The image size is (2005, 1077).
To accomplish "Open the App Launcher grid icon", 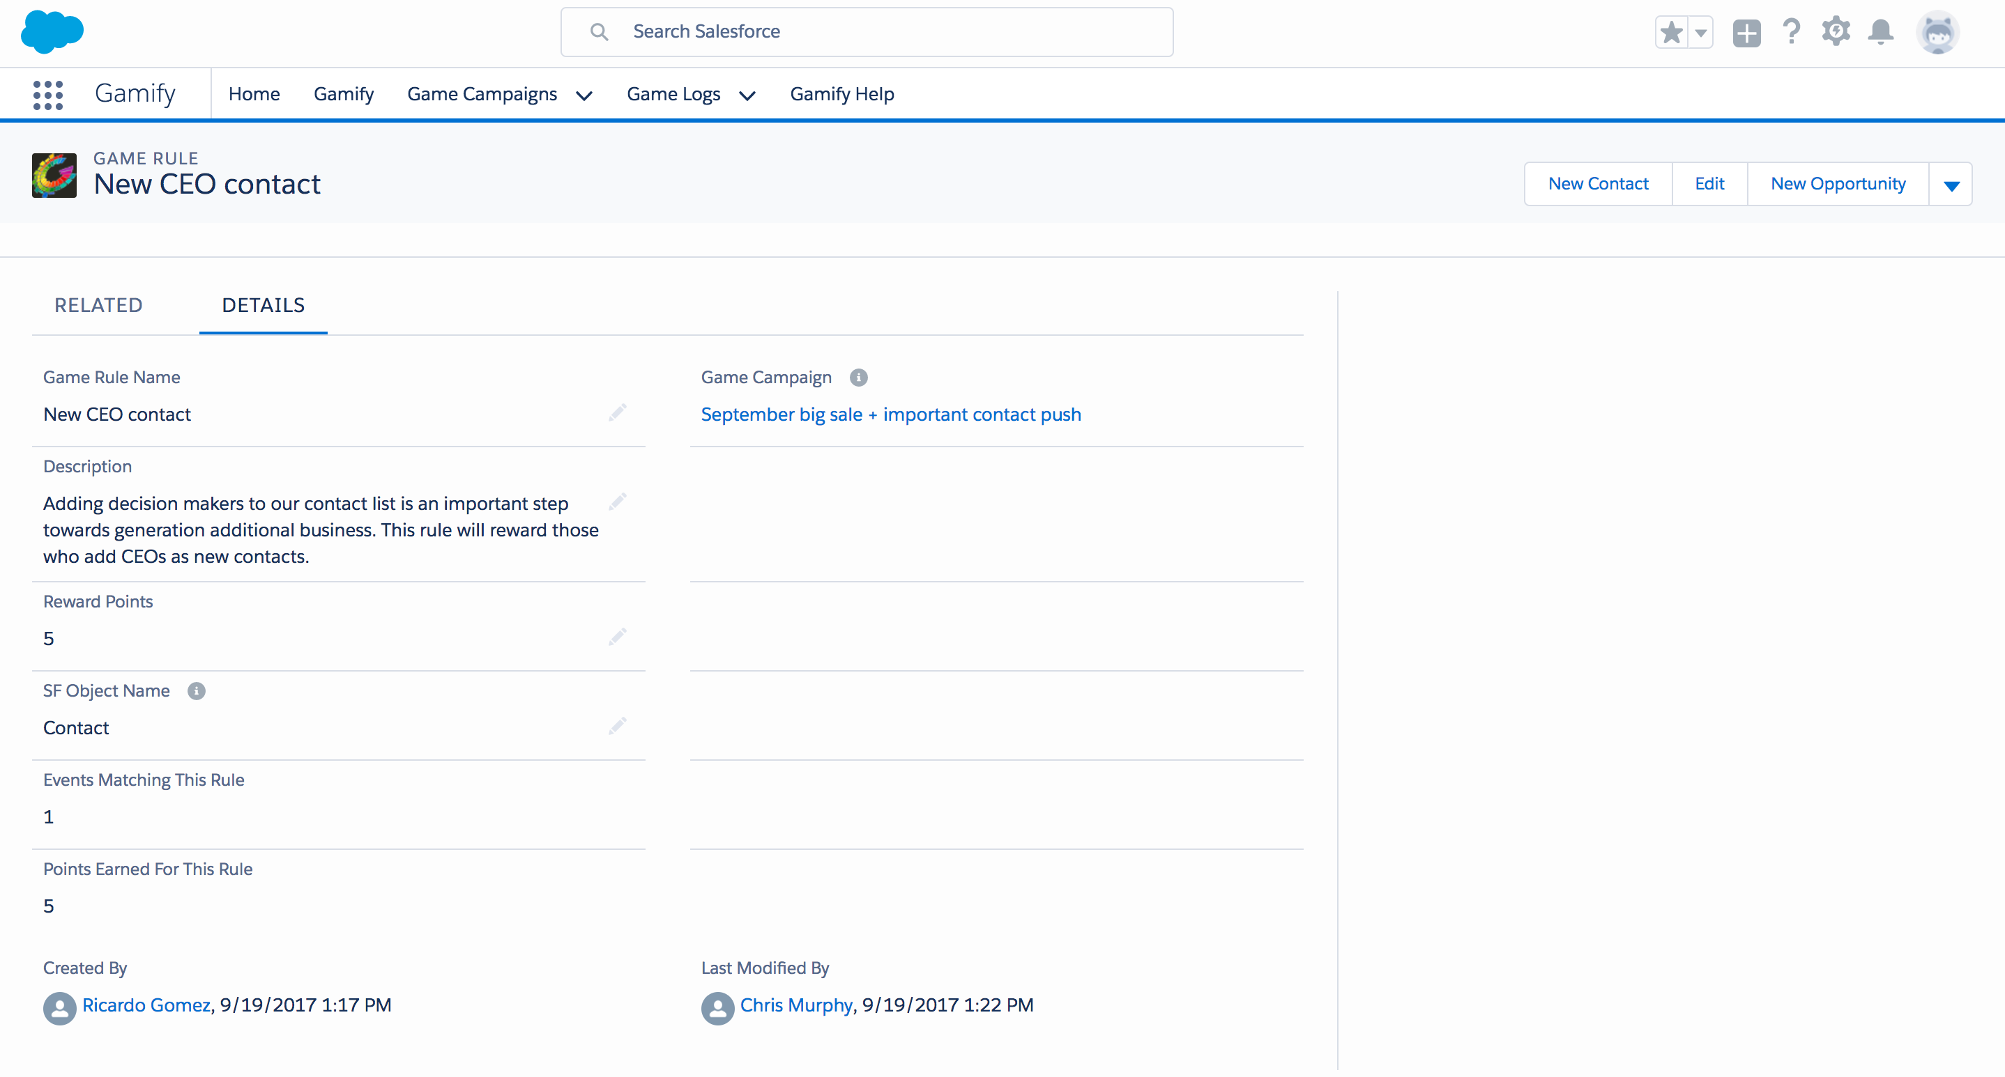I will [47, 95].
